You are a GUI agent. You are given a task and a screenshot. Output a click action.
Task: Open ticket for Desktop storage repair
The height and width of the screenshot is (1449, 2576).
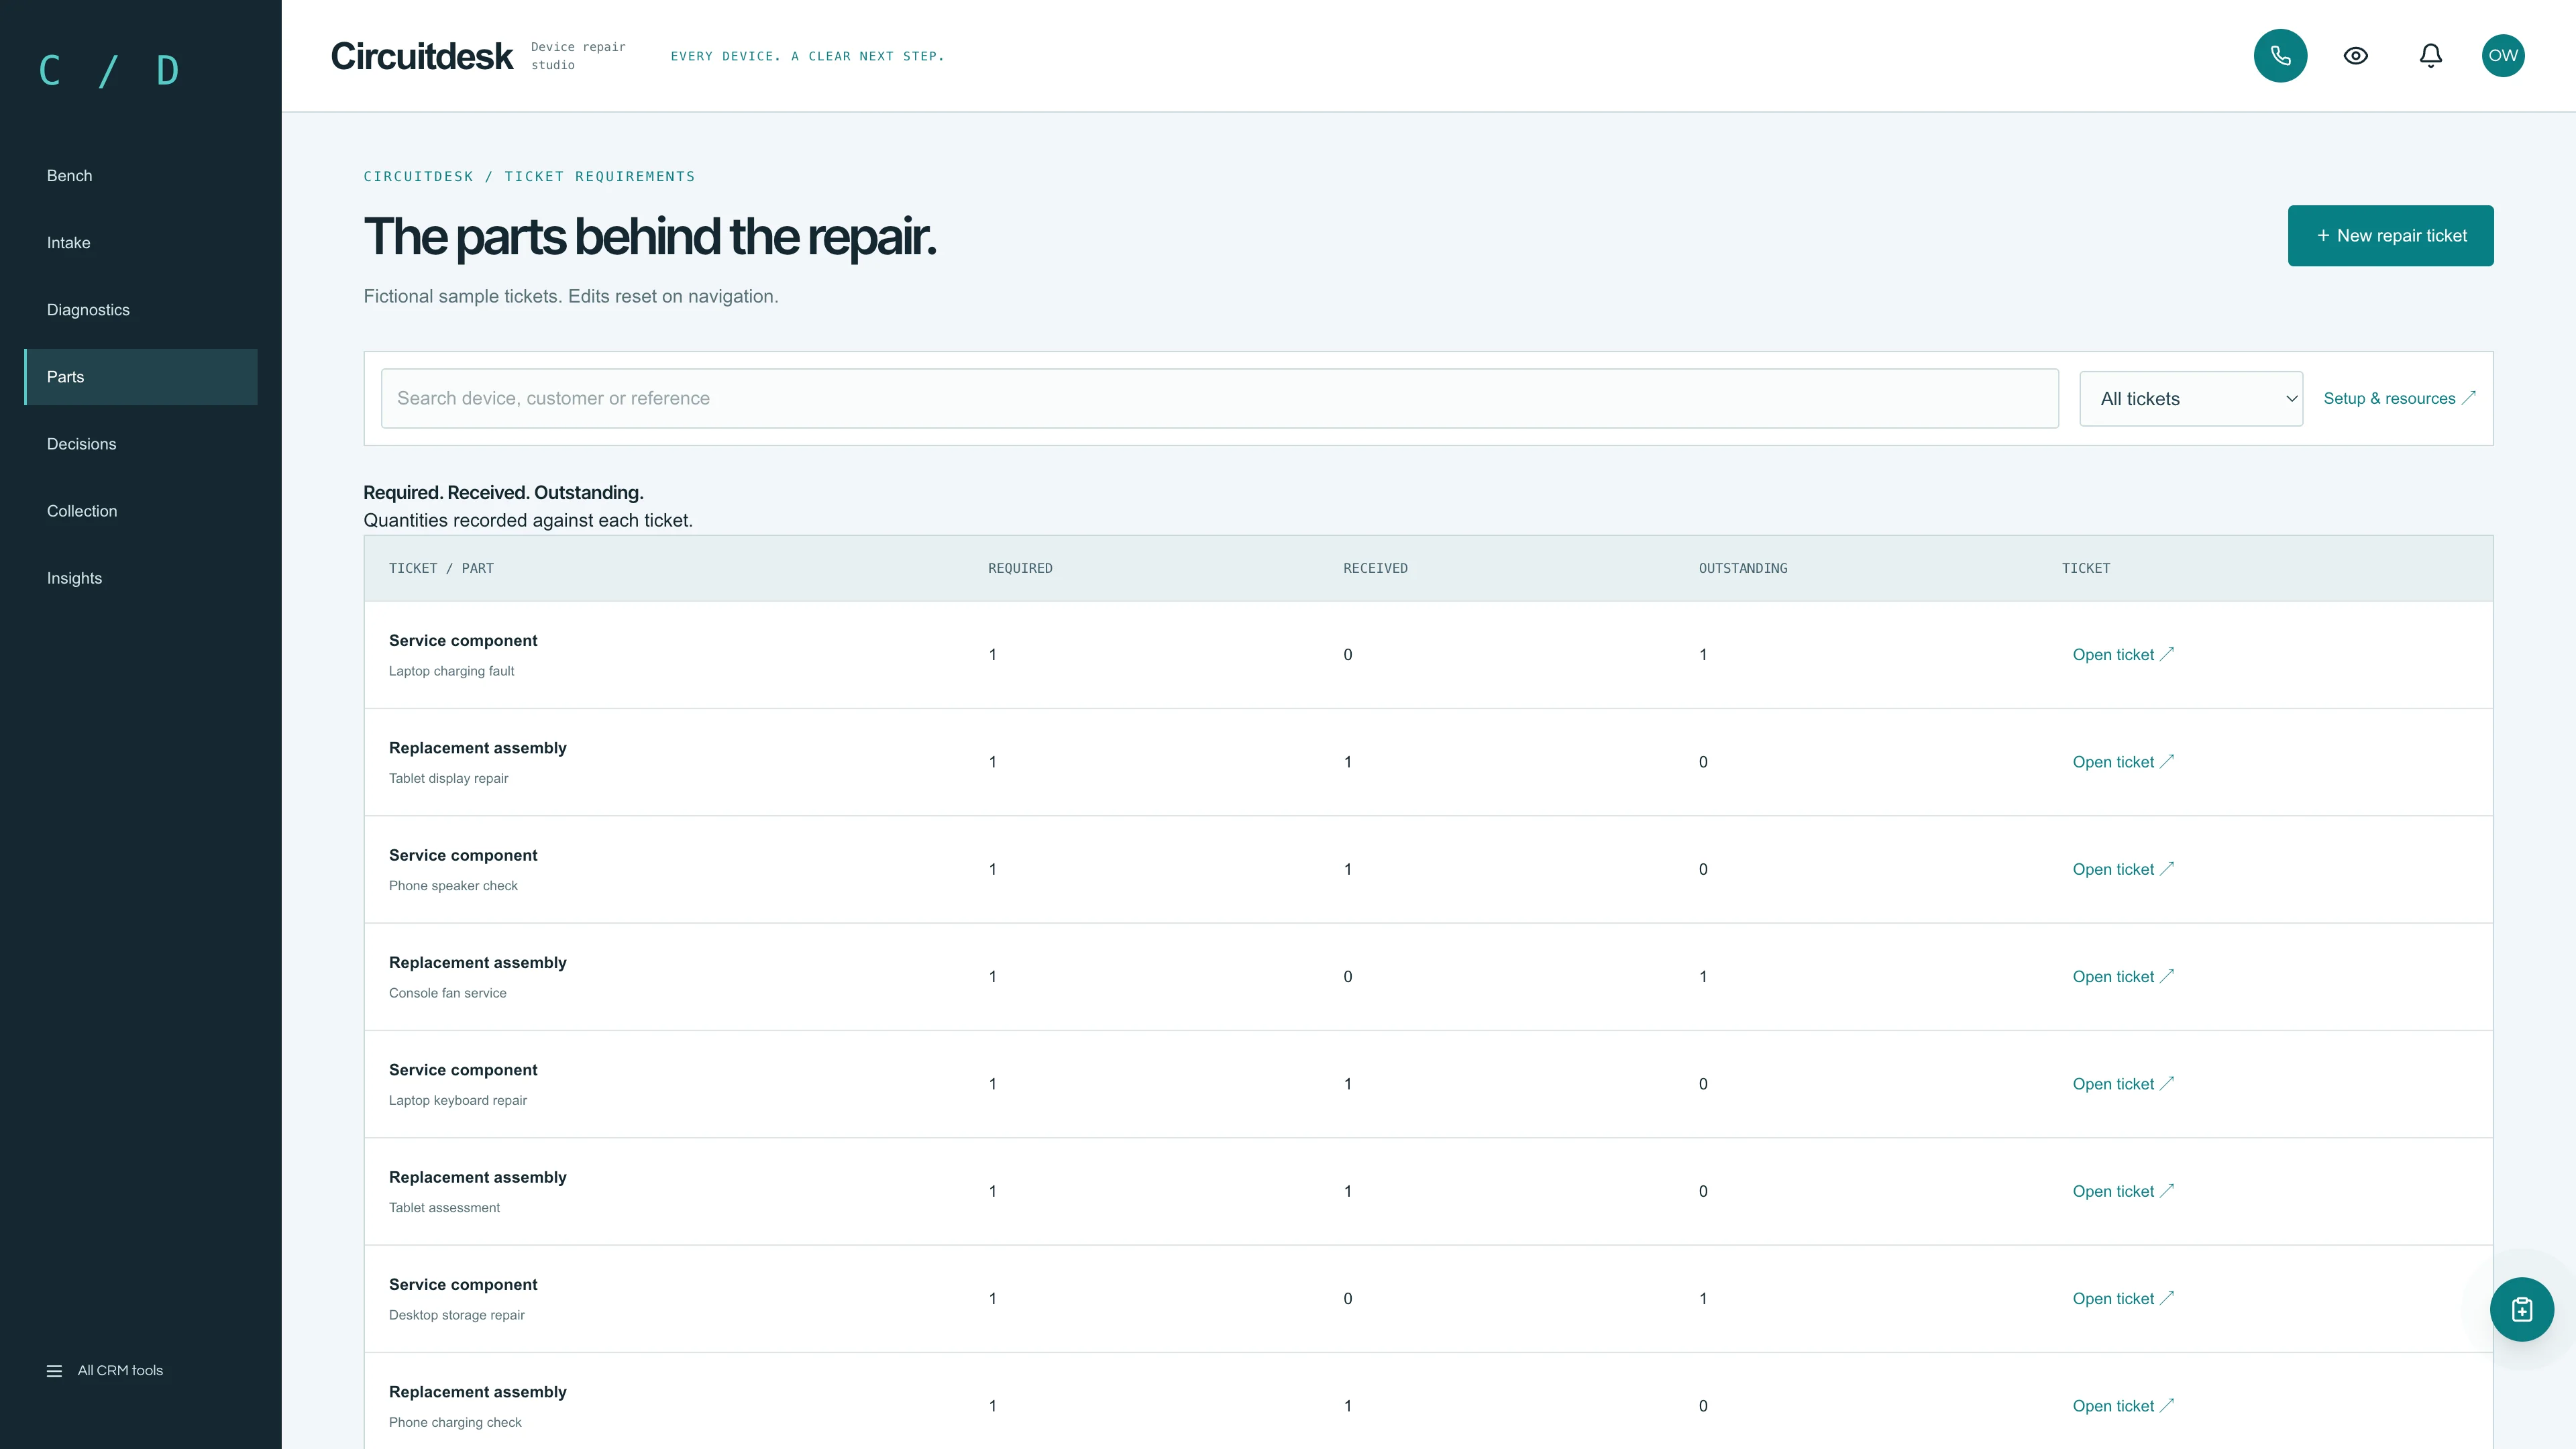(x=2122, y=1299)
